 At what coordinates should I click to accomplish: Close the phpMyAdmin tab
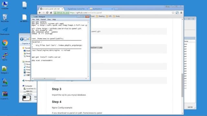pyautogui.click(x=112, y=9)
